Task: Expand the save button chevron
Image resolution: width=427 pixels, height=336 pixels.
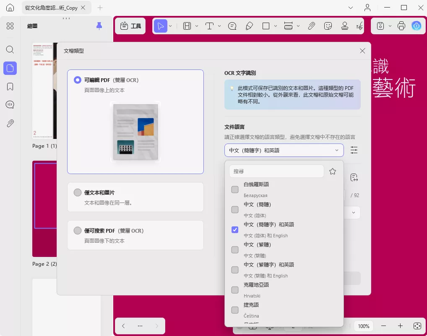Action: 390,26
